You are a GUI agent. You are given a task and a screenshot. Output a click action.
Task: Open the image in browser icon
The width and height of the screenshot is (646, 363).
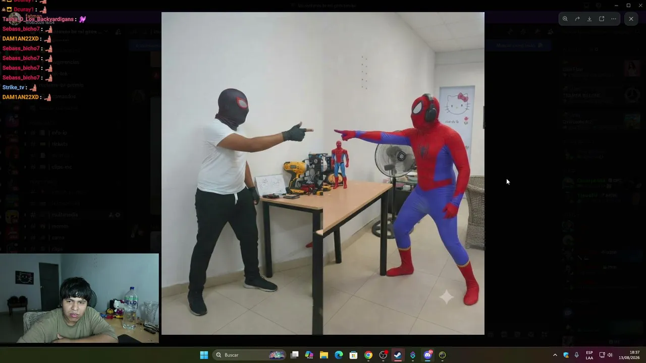tap(602, 19)
